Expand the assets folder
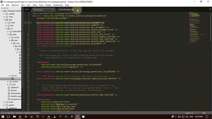Image resolution: width=212 pixels, height=119 pixels. coord(10,37)
